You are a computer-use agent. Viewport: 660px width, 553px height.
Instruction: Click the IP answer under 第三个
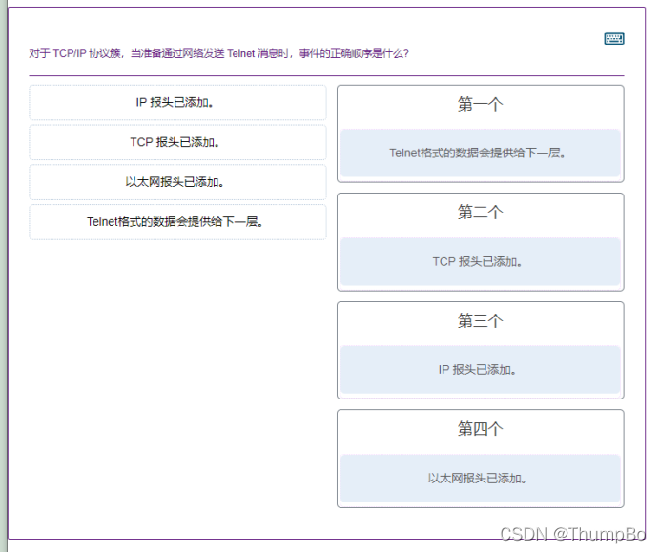coord(481,370)
